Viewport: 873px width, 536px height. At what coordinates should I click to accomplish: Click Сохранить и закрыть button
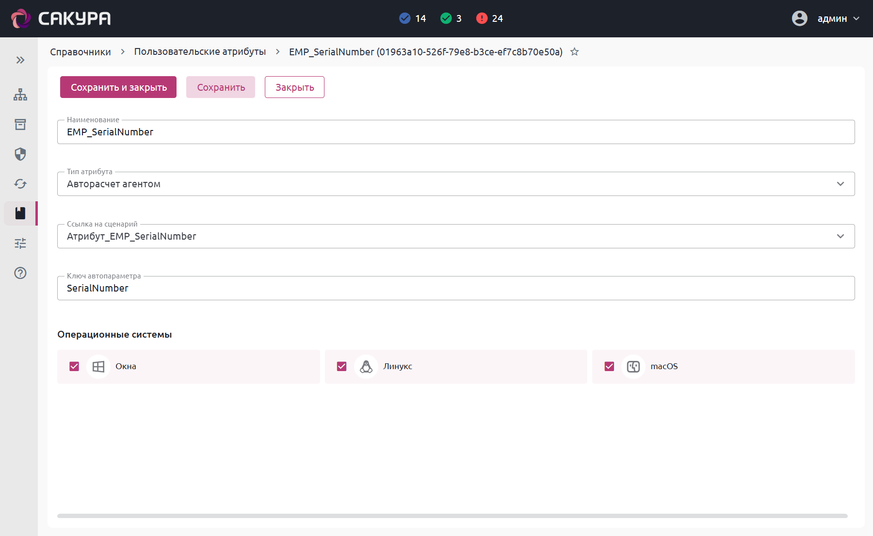pos(118,87)
